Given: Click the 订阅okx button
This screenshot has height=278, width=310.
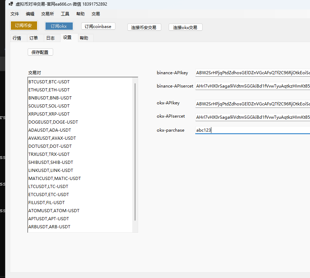Looking at the screenshot, I should [x=59, y=26].
